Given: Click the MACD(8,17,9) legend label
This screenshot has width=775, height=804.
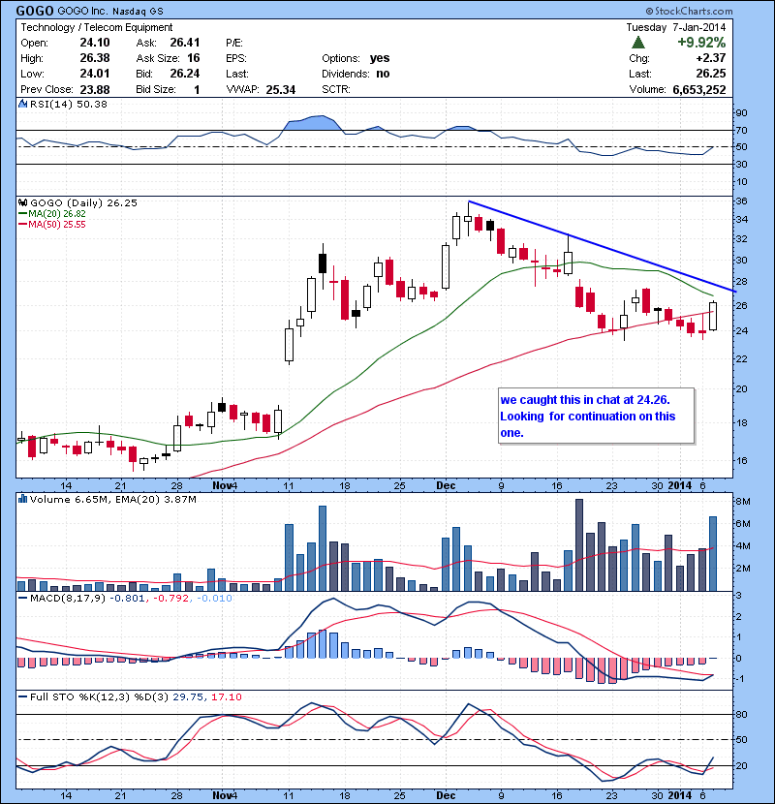Looking at the screenshot, I should pos(62,598).
